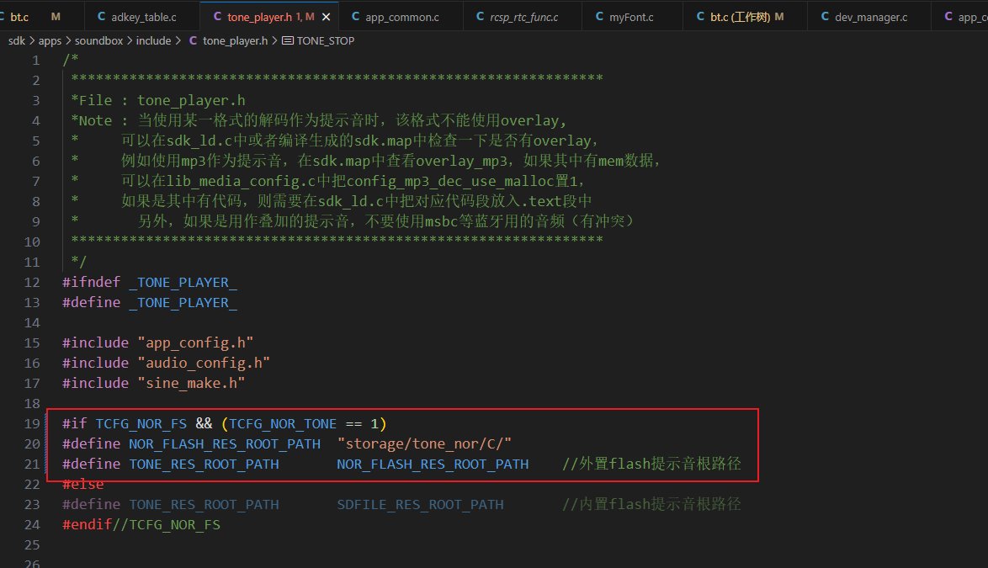Viewport: 988px width, 568px height.
Task: Open the app_common.c tab
Action: click(395, 17)
